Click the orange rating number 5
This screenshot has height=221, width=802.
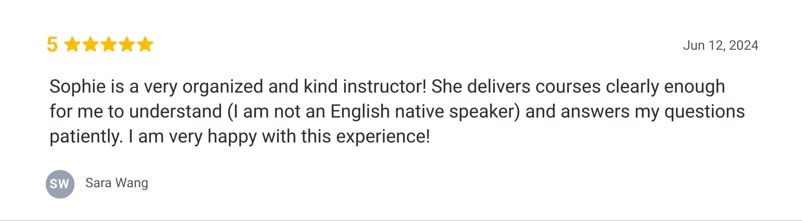[x=52, y=44]
